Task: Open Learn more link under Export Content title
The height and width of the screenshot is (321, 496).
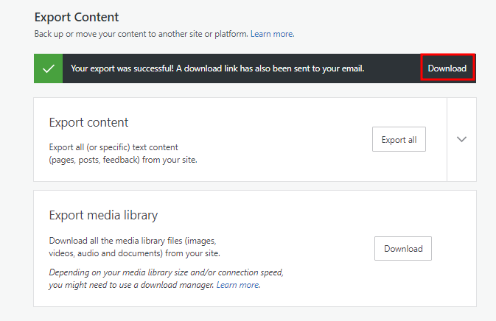Action: click(x=272, y=34)
